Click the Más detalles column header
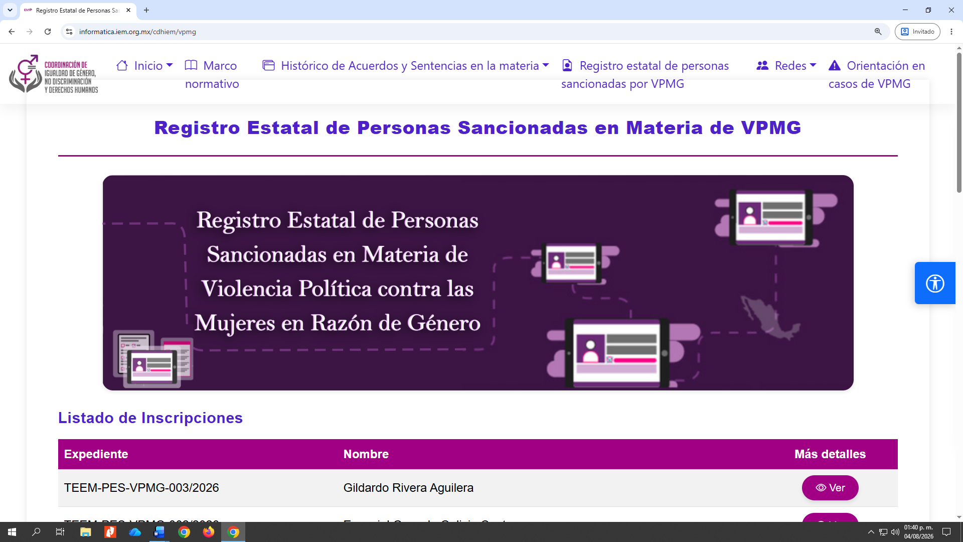 (x=830, y=454)
